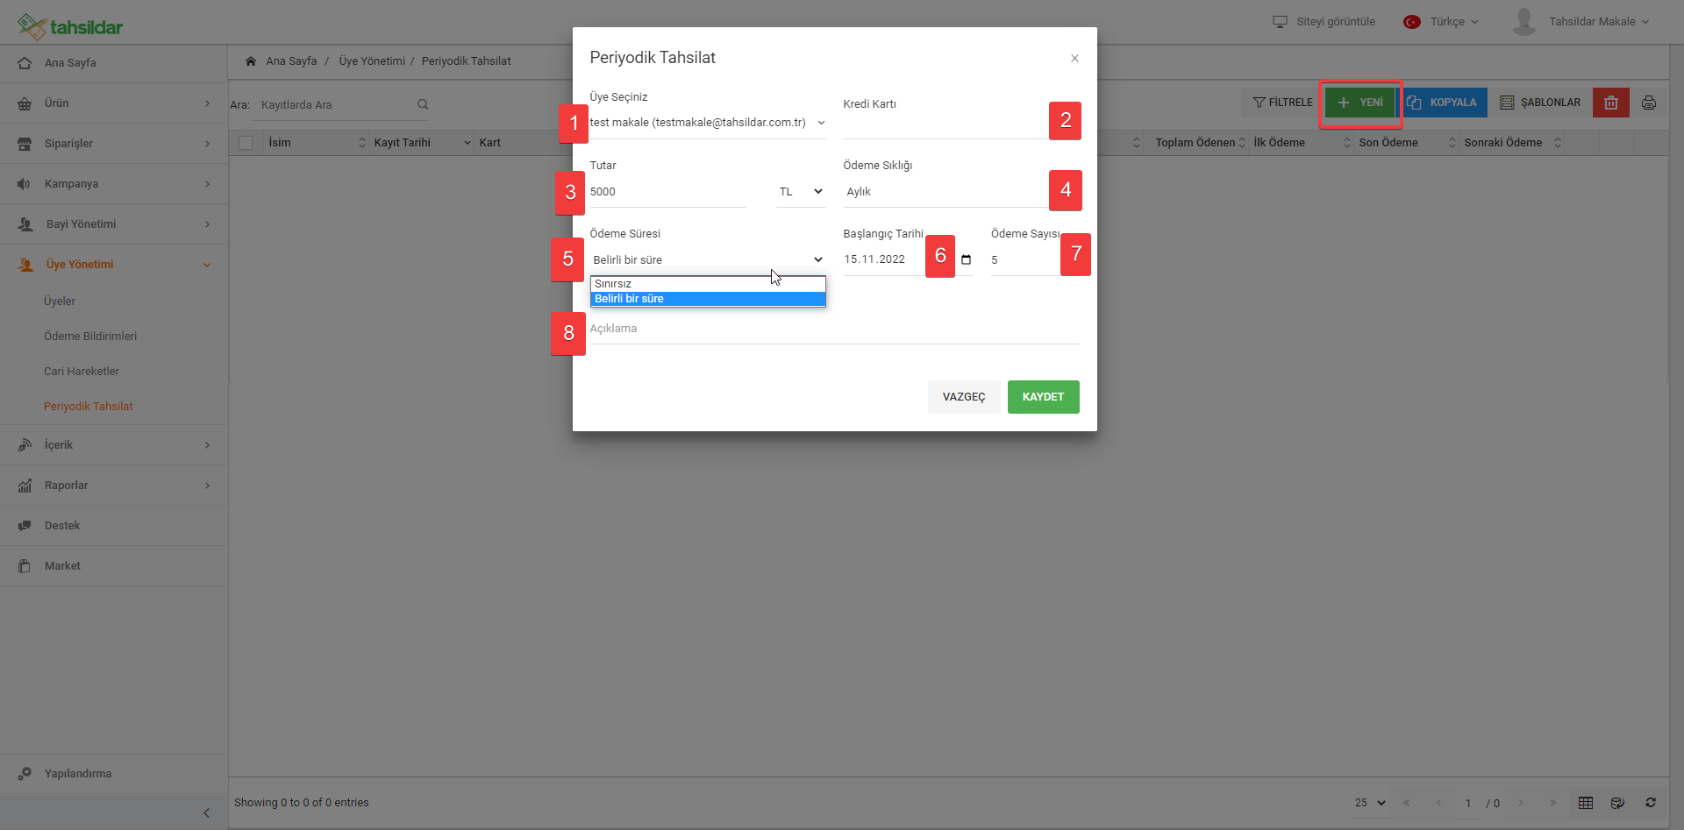This screenshot has width=1684, height=830.
Task: Click the printer icon
Action: coord(1649,103)
